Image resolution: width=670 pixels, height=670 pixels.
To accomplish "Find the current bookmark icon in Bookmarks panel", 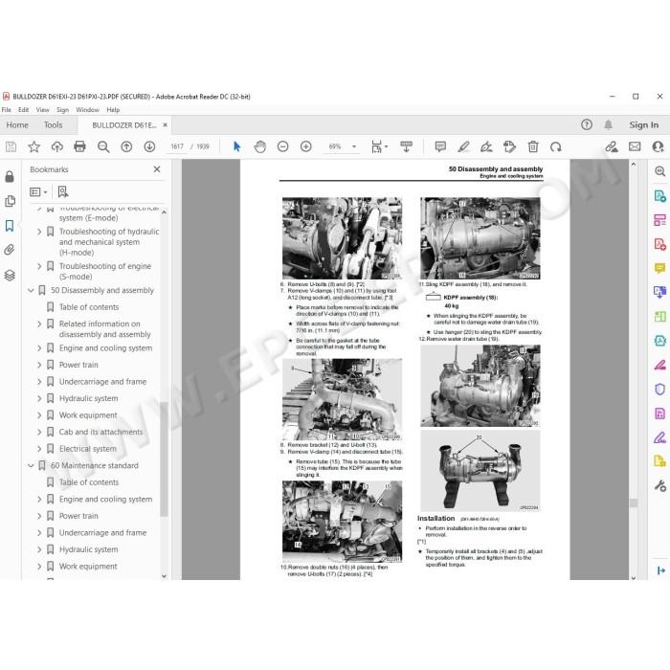I will click(x=63, y=191).
